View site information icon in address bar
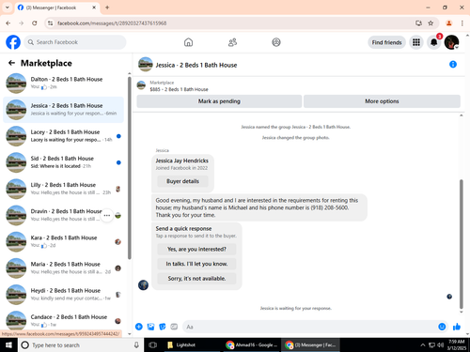 [50, 23]
